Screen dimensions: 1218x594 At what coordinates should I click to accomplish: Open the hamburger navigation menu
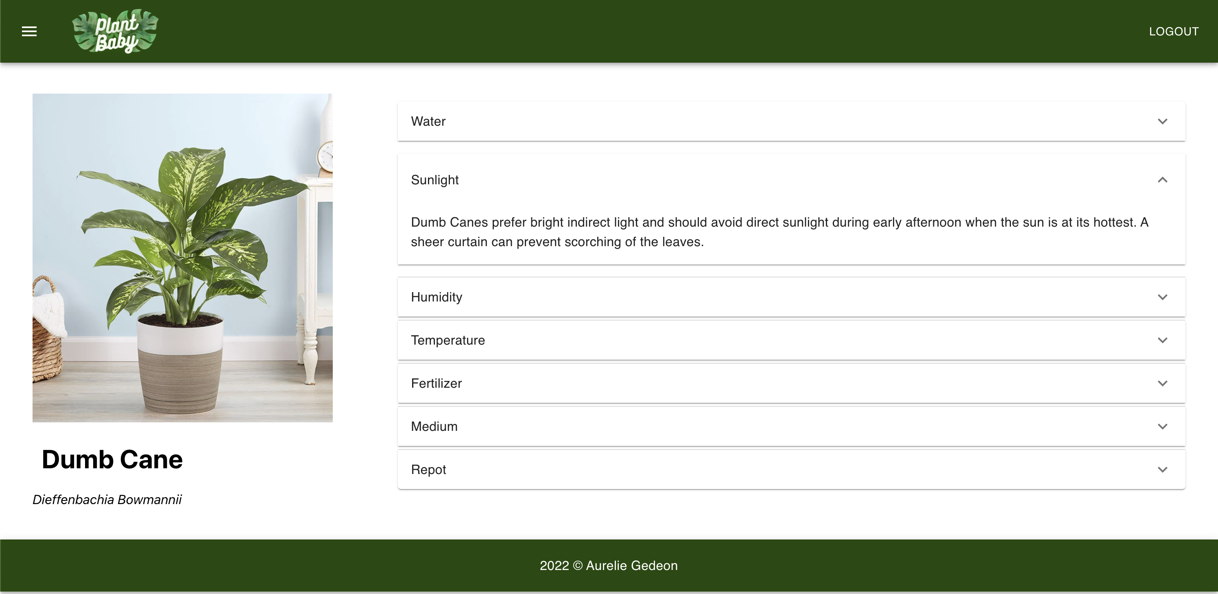click(29, 31)
